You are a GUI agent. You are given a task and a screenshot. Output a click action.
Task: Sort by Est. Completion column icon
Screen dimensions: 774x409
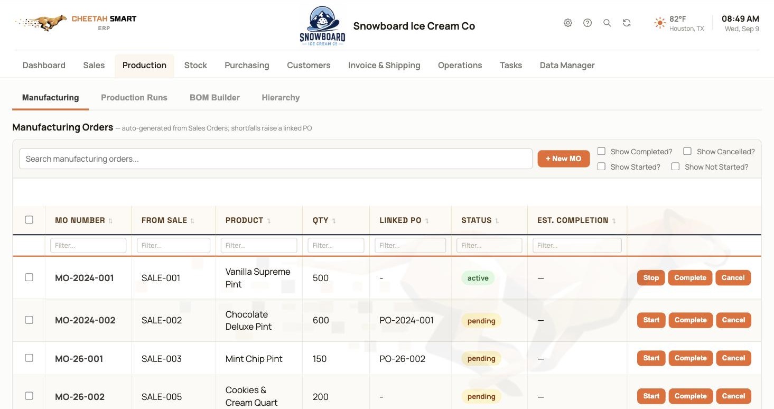point(614,221)
